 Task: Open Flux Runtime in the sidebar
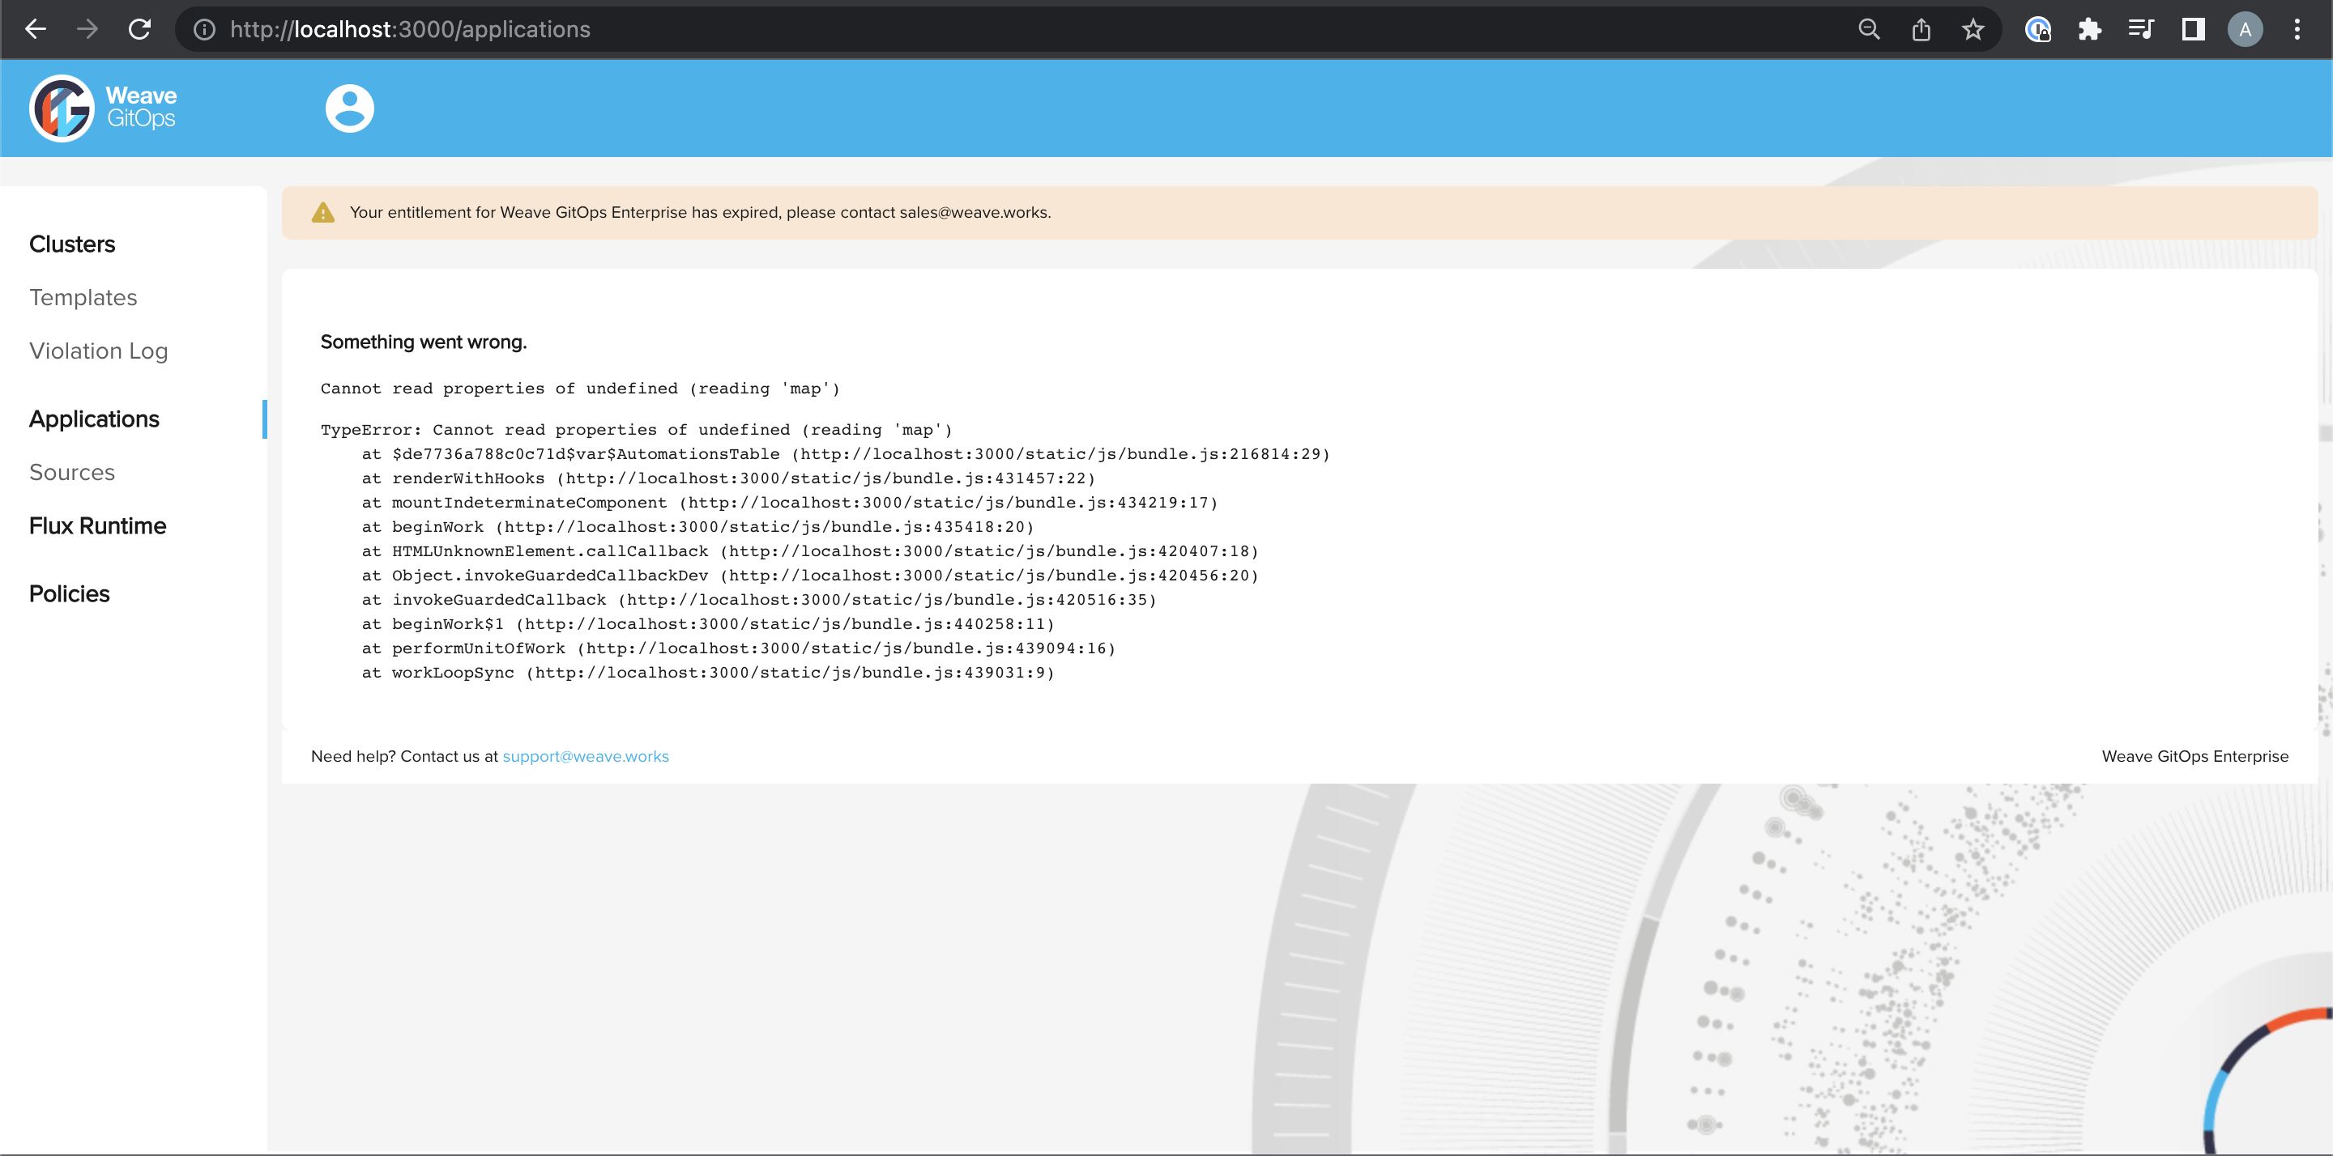pos(98,526)
